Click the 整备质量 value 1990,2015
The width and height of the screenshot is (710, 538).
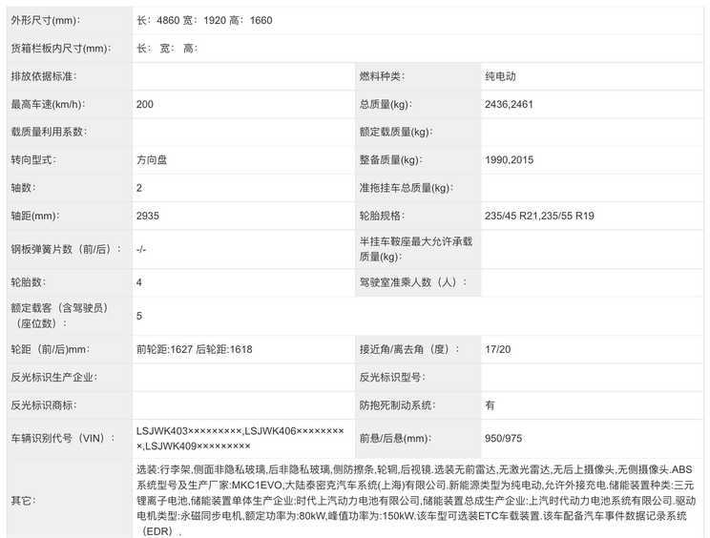pos(510,160)
